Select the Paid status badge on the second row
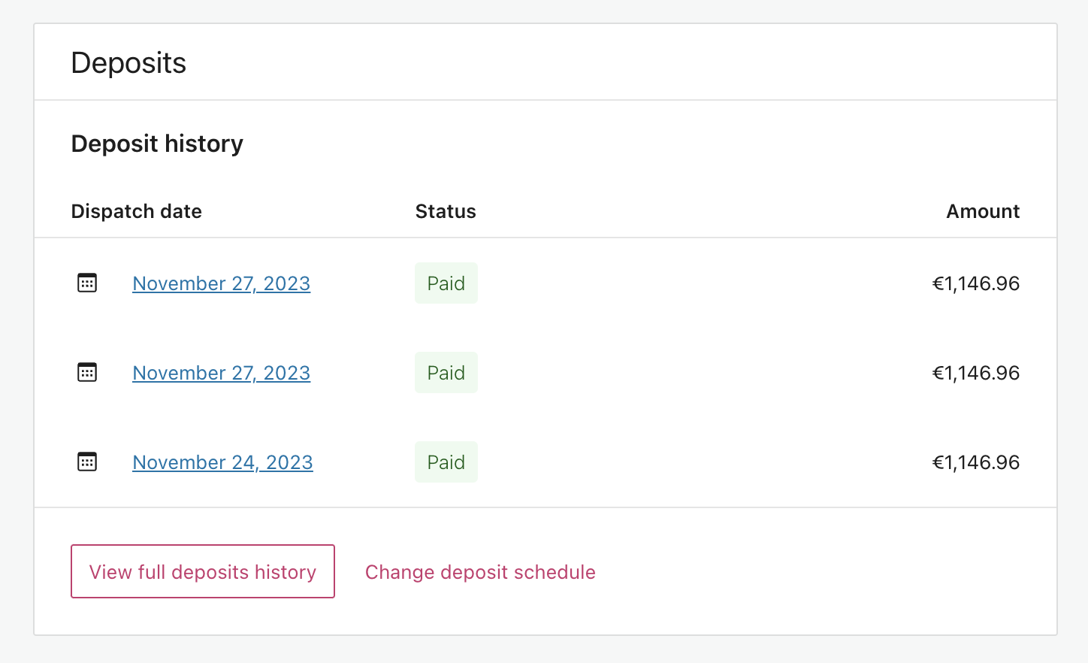Viewport: 1088px width, 663px height. 446,372
